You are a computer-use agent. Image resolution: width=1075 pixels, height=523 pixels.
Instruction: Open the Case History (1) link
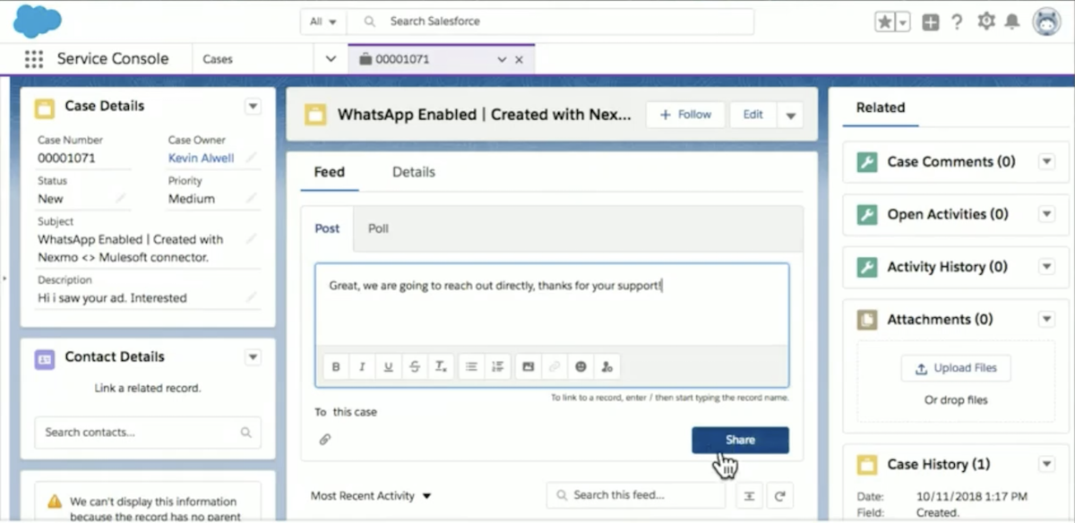[940, 464]
